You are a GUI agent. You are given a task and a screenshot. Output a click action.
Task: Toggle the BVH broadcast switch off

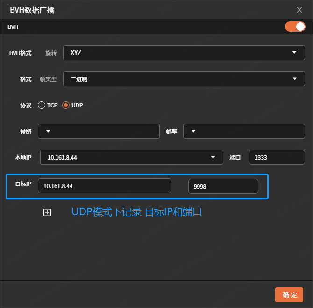(295, 27)
